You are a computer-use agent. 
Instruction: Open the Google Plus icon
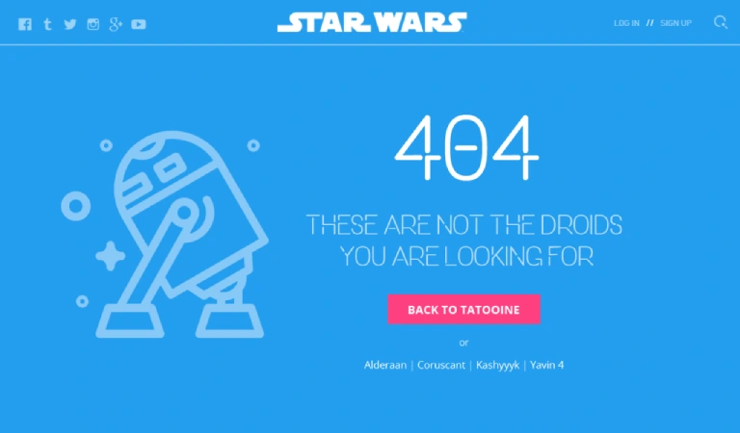pos(116,24)
